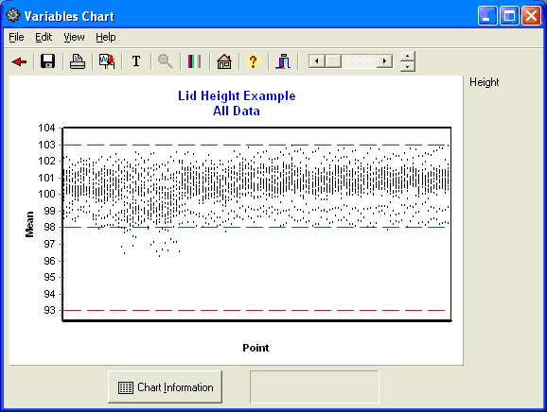This screenshot has width=547, height=412.
Task: Open help via question mark icon
Action: coord(253,61)
